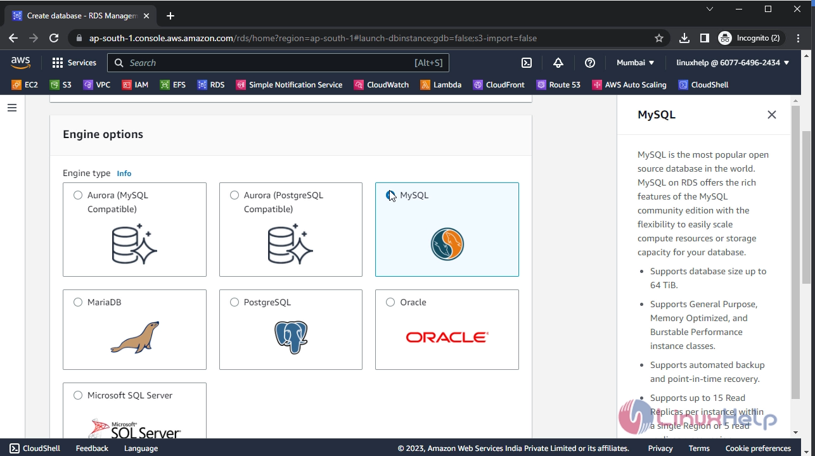The height and width of the screenshot is (456, 815).
Task: Open the Feedback footer link
Action: pyautogui.click(x=92, y=448)
